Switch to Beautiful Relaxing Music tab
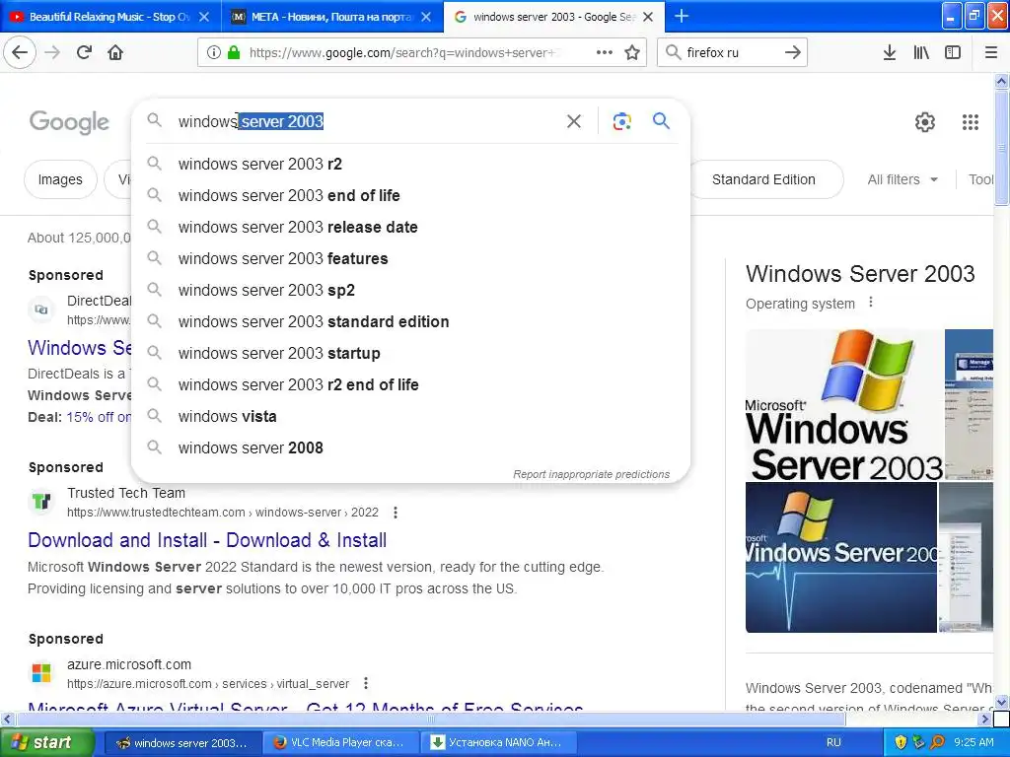 [109, 17]
